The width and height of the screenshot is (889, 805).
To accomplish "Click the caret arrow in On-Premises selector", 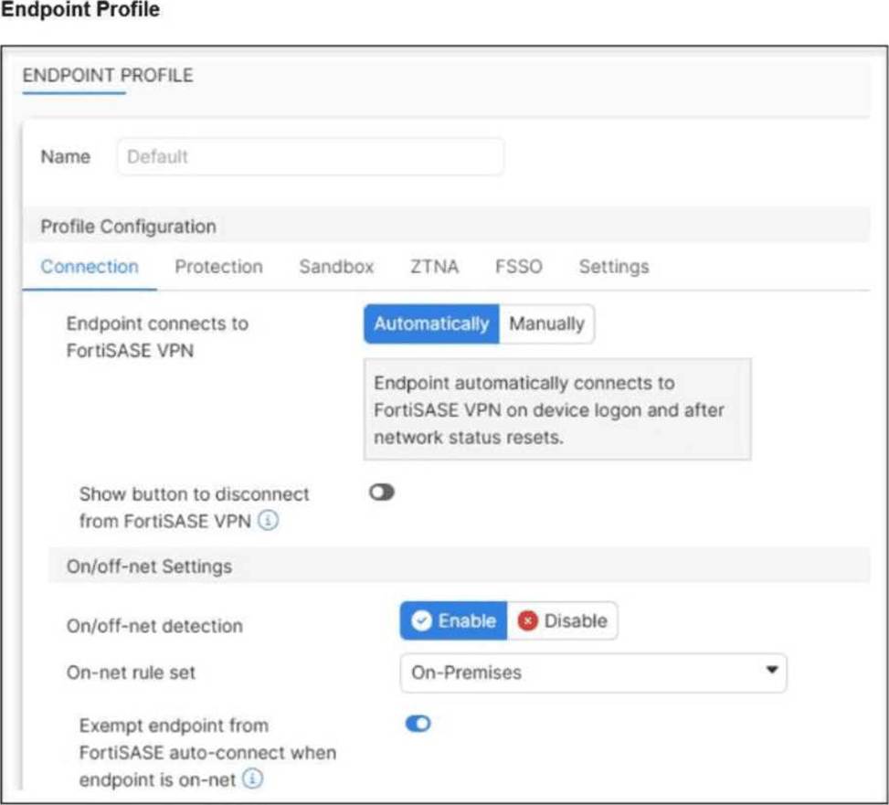I will (x=772, y=671).
